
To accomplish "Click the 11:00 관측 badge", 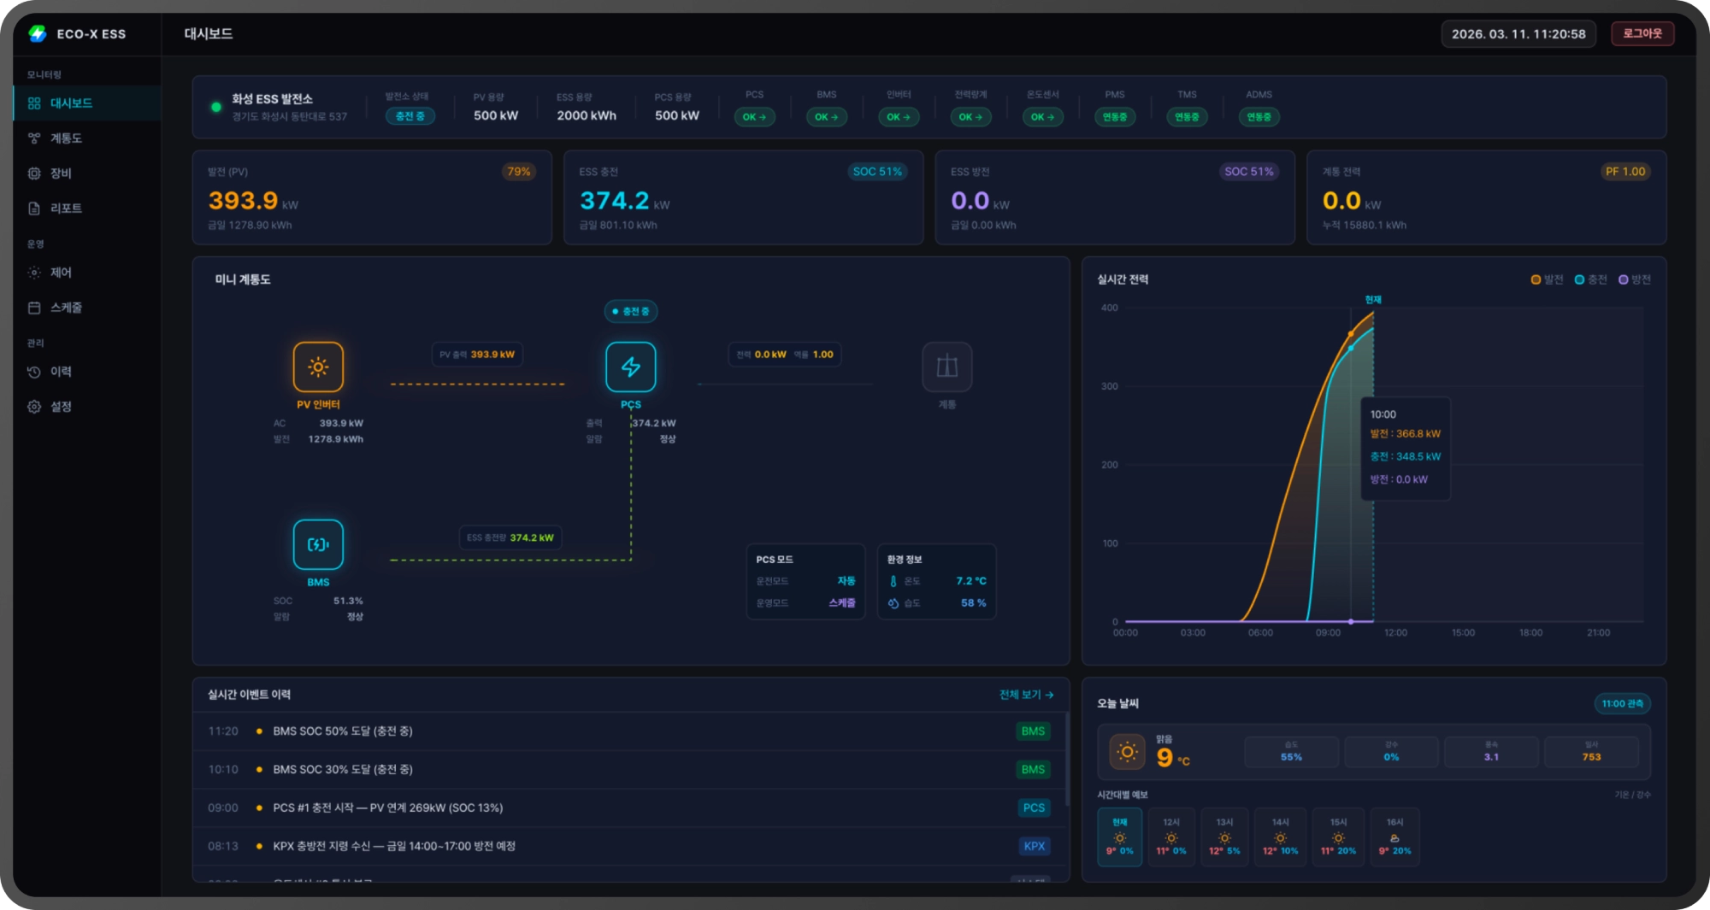I will tap(1622, 703).
